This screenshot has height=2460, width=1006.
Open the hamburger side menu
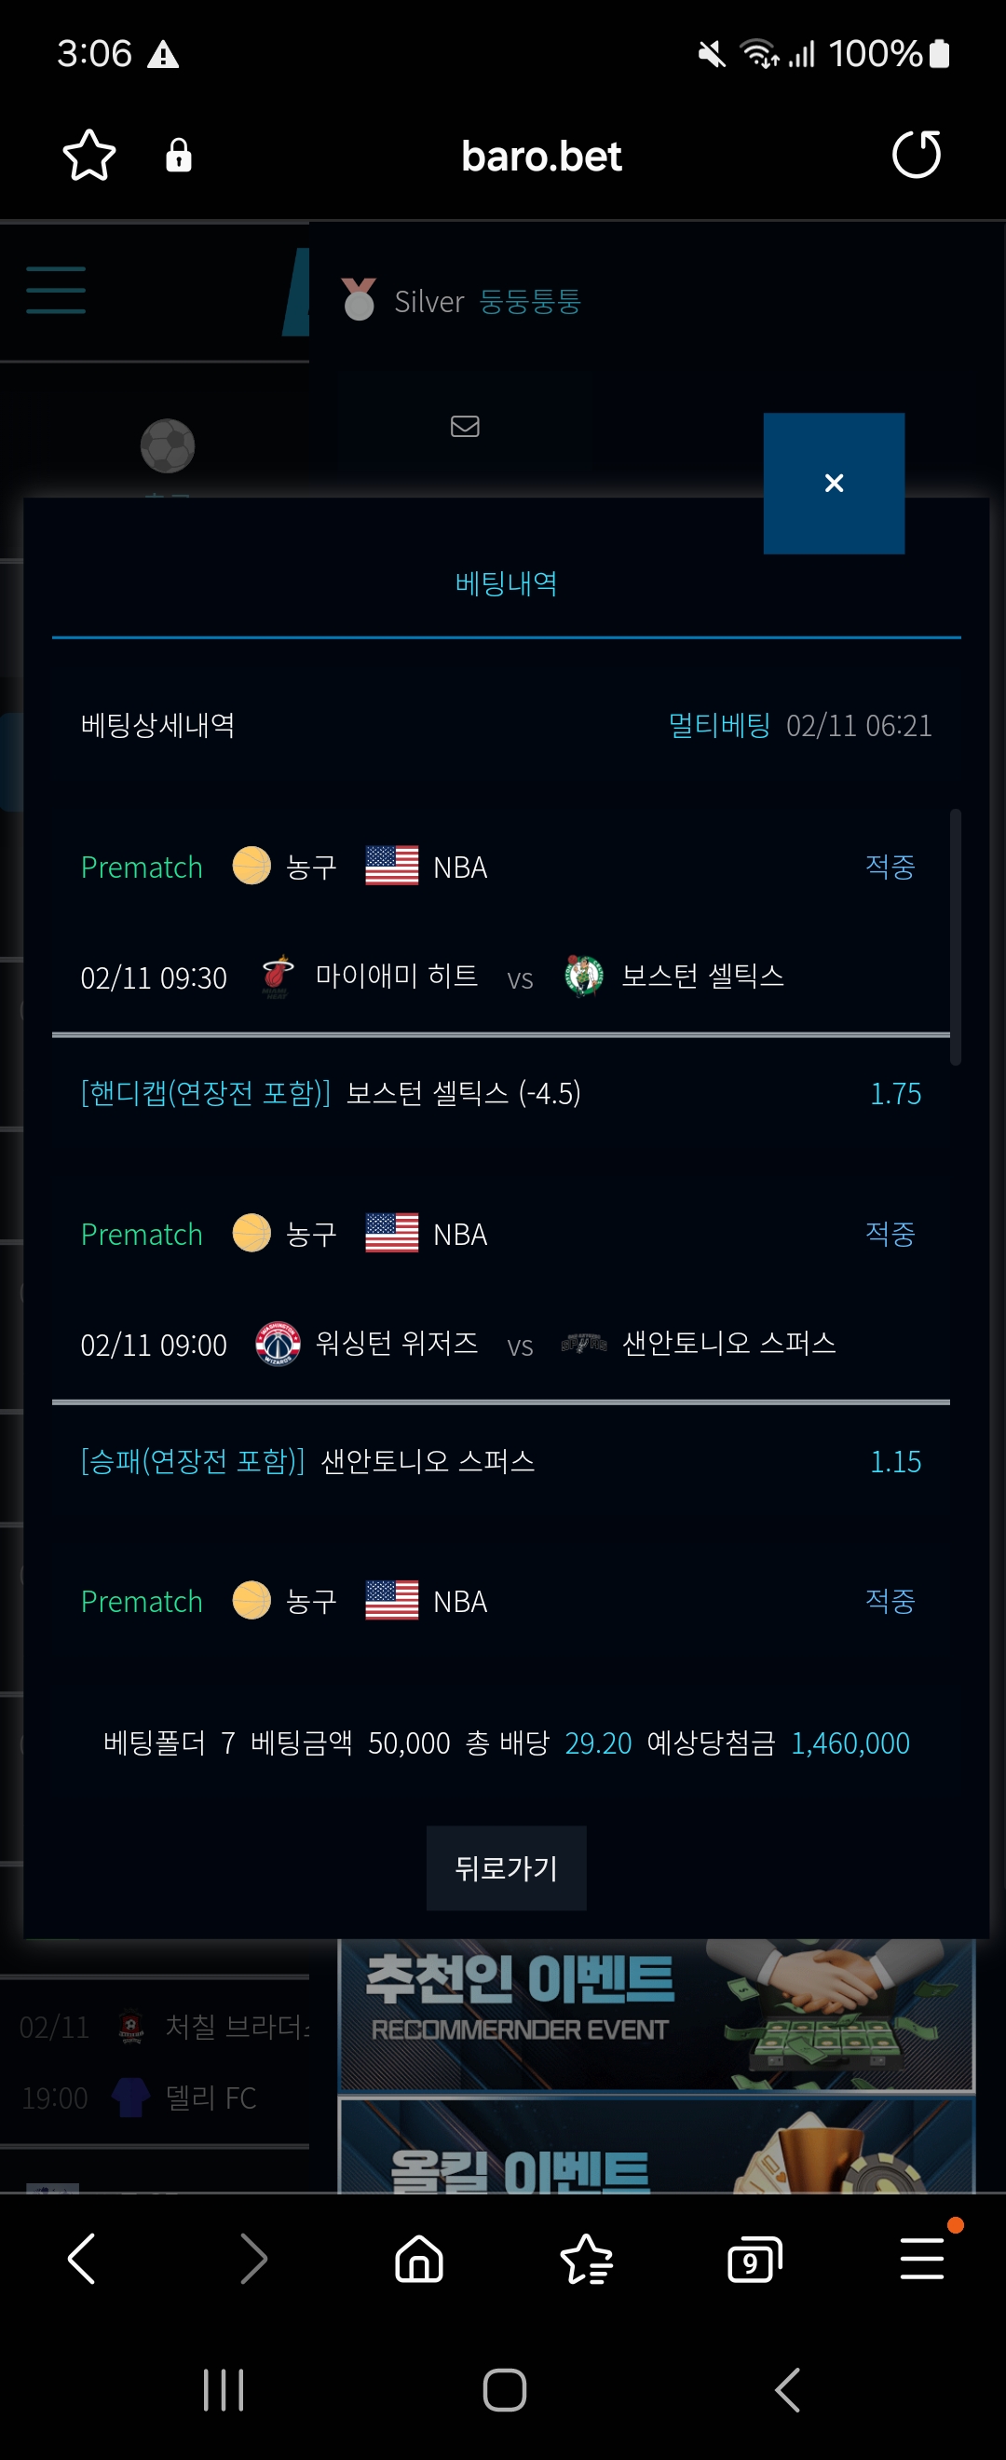click(x=55, y=291)
